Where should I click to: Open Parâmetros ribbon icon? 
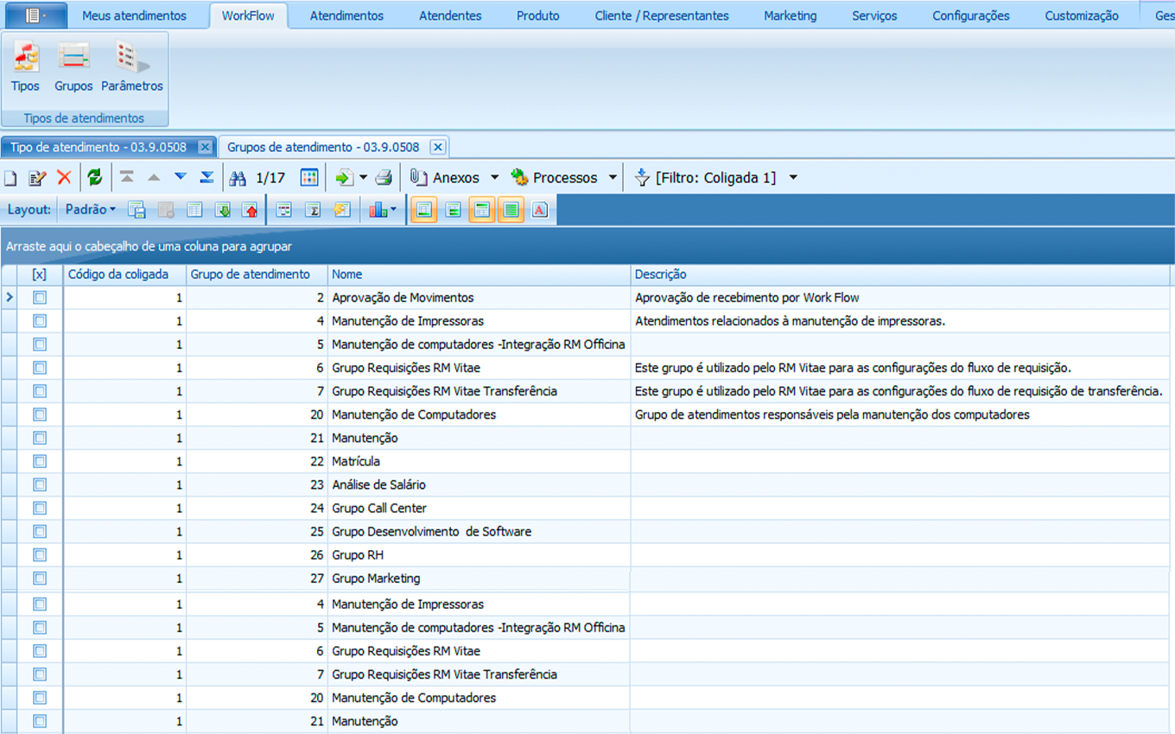(x=131, y=67)
